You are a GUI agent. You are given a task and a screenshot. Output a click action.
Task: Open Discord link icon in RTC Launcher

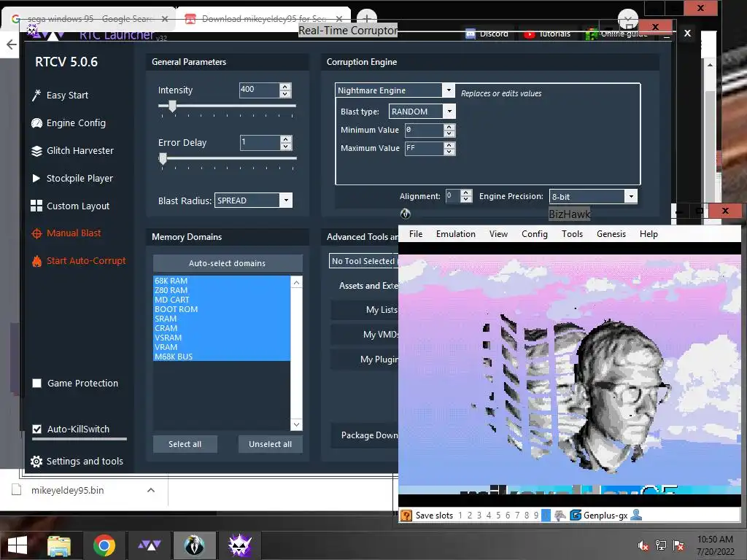click(471, 34)
